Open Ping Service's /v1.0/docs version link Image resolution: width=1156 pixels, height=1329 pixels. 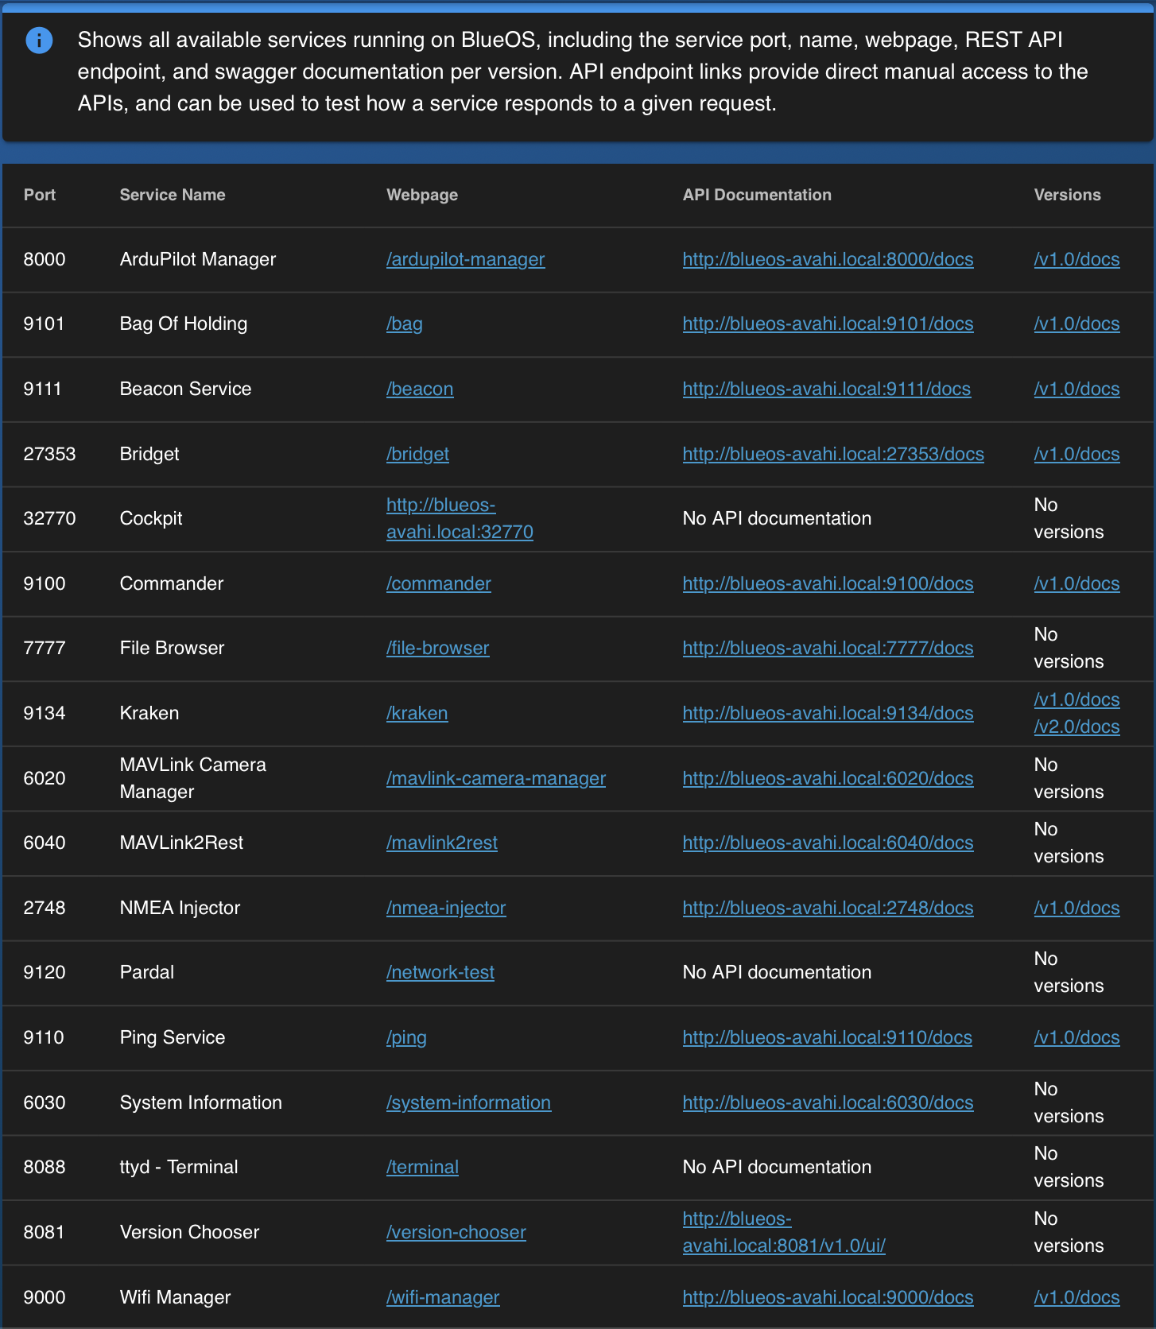[x=1076, y=1037]
